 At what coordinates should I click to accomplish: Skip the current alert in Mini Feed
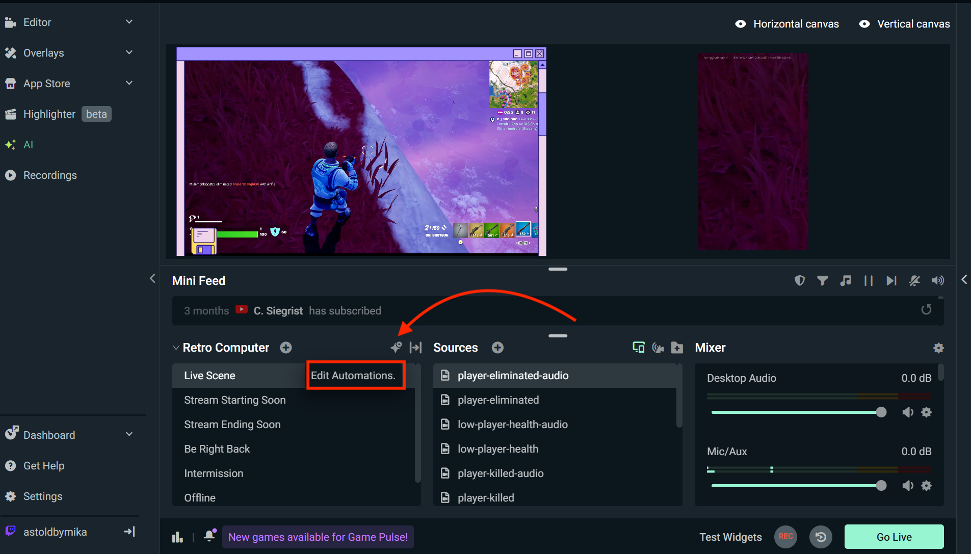(x=891, y=281)
